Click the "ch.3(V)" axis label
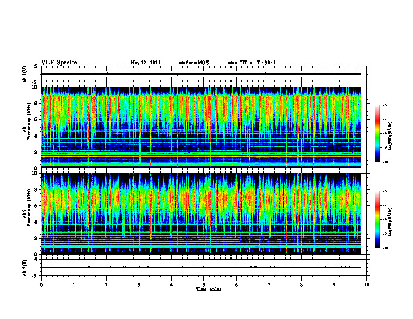 pyautogui.click(x=25, y=267)
